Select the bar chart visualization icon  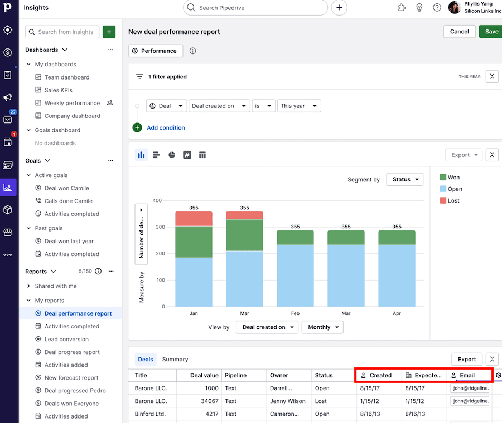click(141, 155)
